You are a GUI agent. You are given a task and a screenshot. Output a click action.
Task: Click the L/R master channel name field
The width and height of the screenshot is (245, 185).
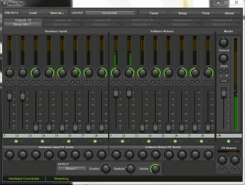[229, 136]
